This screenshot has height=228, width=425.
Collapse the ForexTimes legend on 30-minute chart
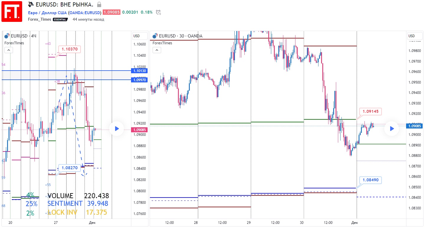[157, 50]
